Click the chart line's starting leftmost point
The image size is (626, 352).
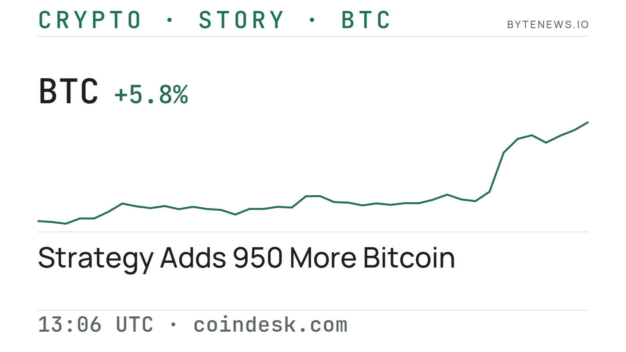pos(38,221)
